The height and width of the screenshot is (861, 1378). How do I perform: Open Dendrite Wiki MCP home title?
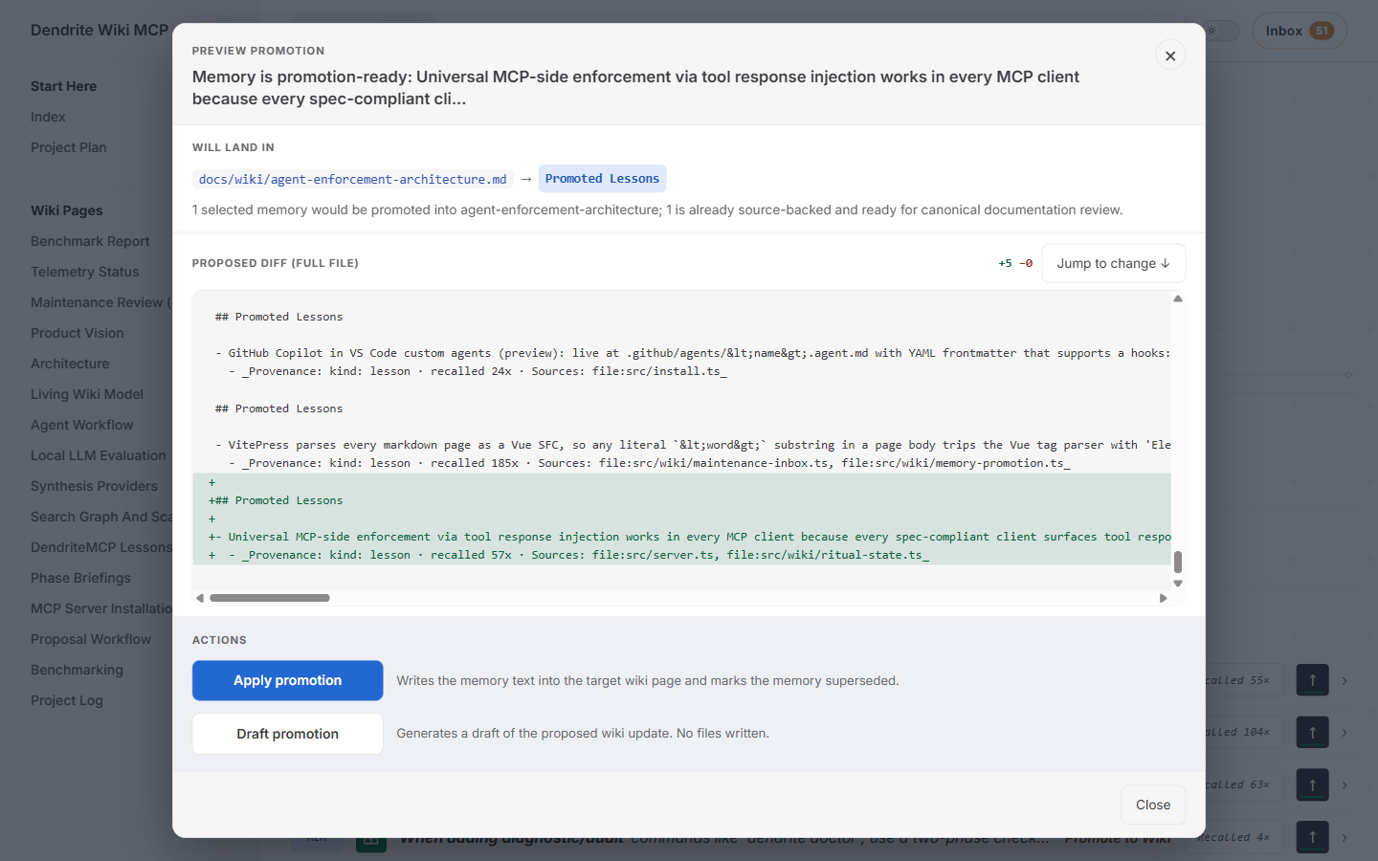click(x=100, y=30)
